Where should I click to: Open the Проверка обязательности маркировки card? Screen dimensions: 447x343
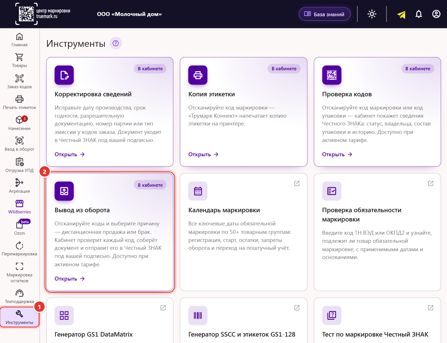pyautogui.click(x=377, y=232)
